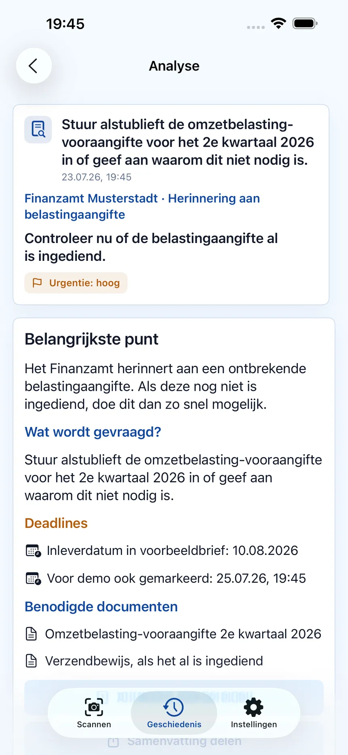Tap the document search icon in summary card

(38, 130)
